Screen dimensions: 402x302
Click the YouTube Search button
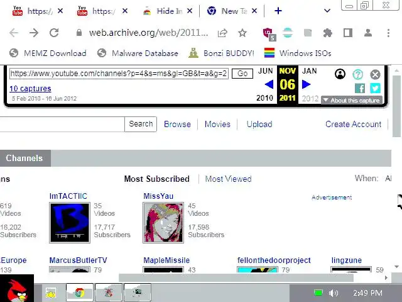point(141,125)
